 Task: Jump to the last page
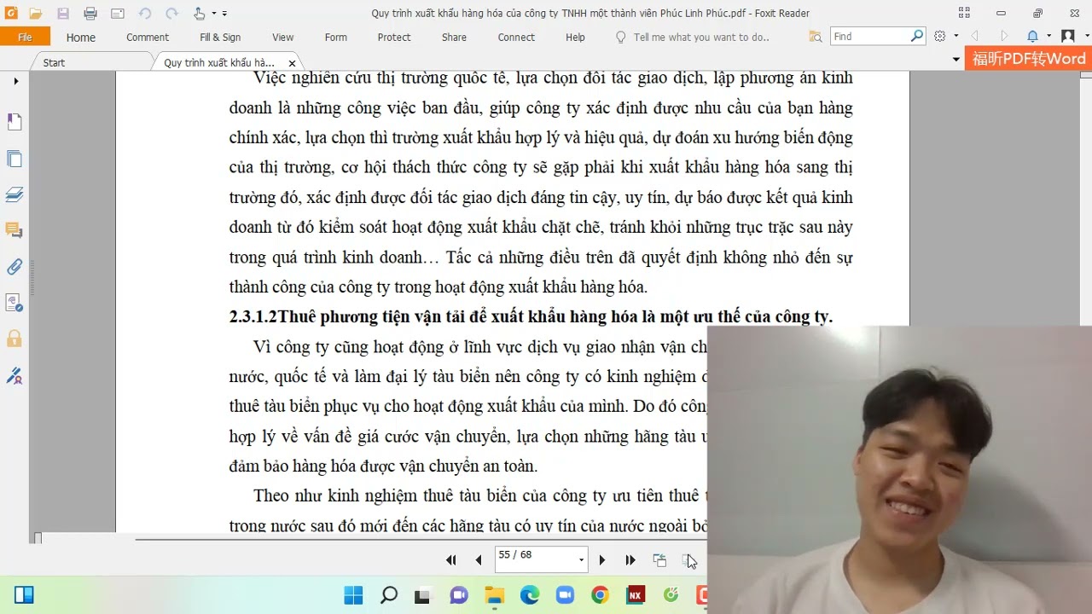click(x=630, y=560)
